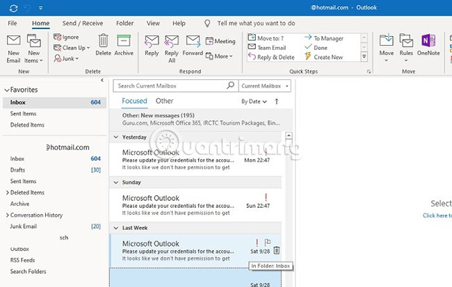
Task: Open the Quick Access Toolbar customize arrow
Action: [x=40, y=8]
